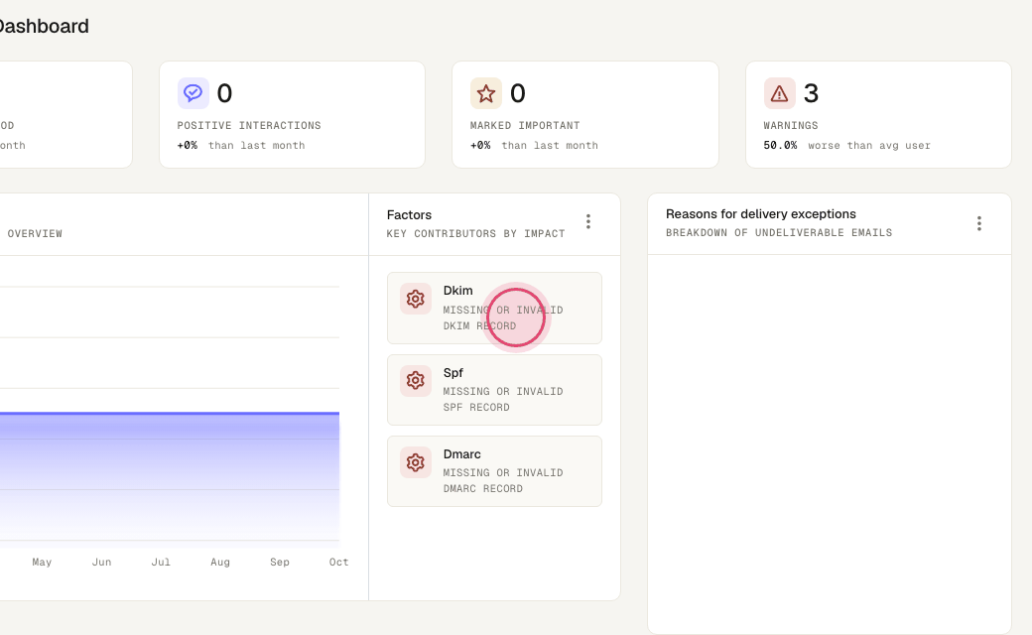Image resolution: width=1032 pixels, height=635 pixels.
Task: Click the marked important star icon
Action: pyautogui.click(x=485, y=93)
